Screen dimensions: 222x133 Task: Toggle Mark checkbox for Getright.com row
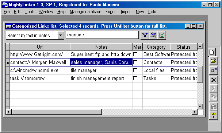click(x=135, y=54)
